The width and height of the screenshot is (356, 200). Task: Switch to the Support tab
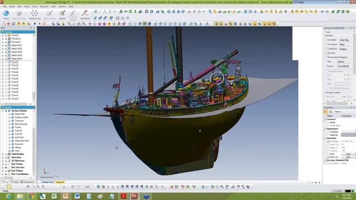click(60, 182)
